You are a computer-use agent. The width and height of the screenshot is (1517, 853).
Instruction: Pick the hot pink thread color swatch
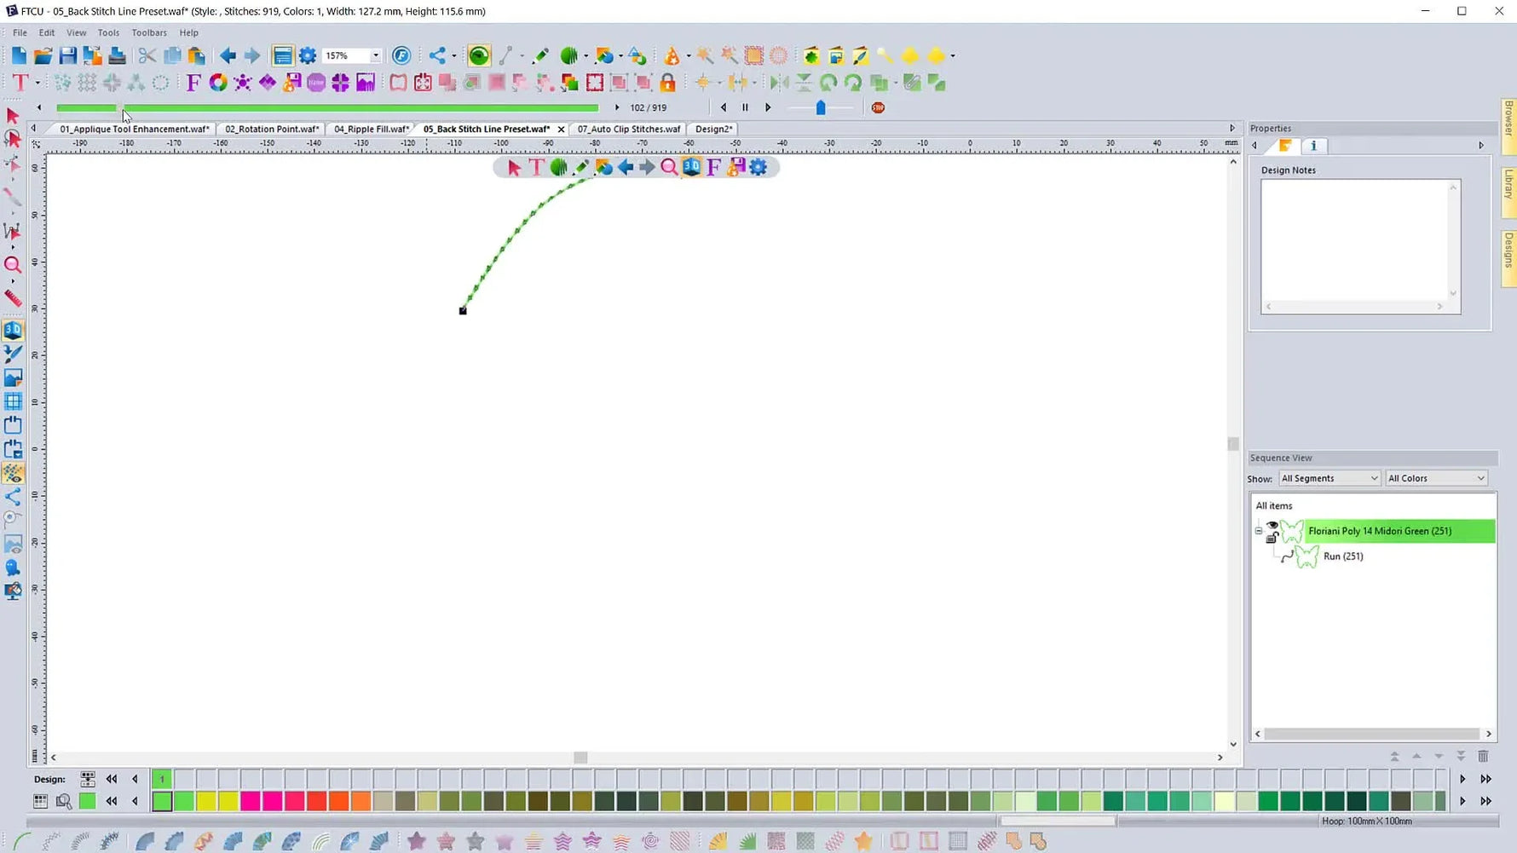pyautogui.click(x=250, y=801)
